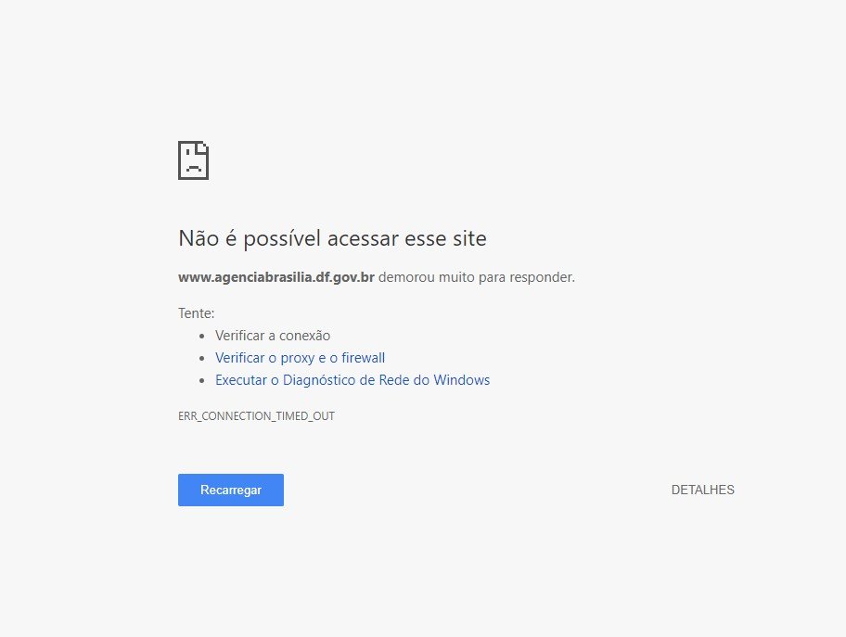Image resolution: width=846 pixels, height=637 pixels.
Task: Click the word 'site' in the heading
Action: (469, 238)
